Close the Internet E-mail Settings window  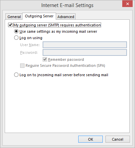point(127,4)
